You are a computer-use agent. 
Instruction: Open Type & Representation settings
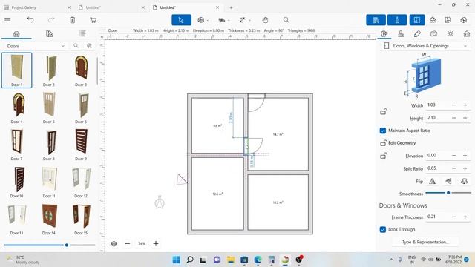(425, 242)
